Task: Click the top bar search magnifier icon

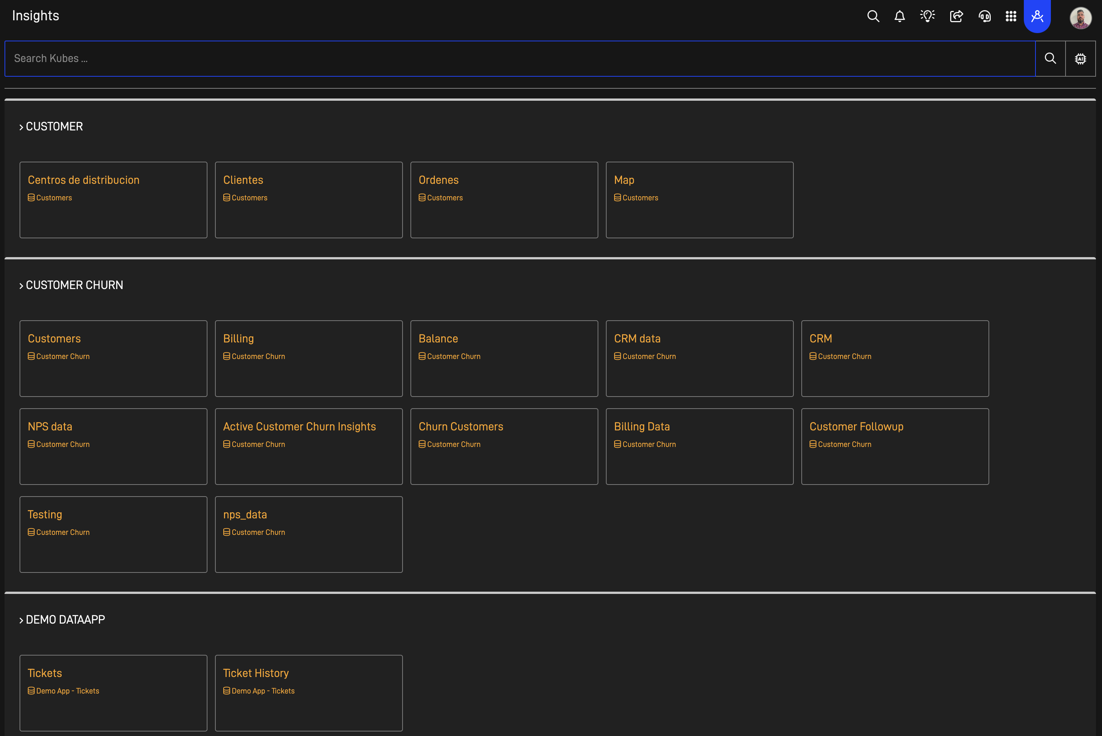Action: point(873,16)
